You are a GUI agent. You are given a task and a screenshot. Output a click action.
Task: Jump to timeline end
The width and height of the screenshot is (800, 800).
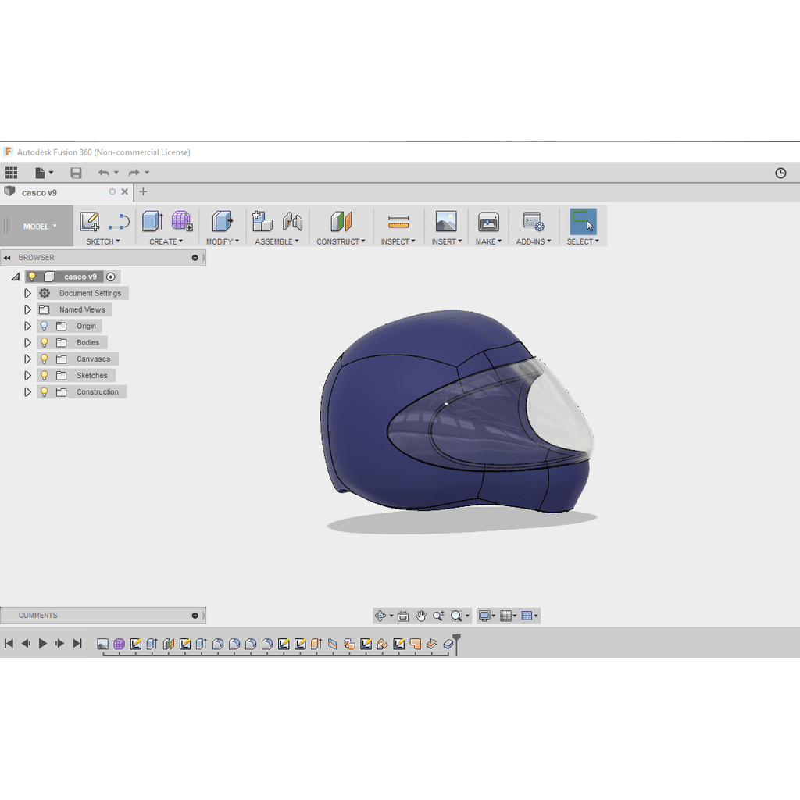click(77, 644)
